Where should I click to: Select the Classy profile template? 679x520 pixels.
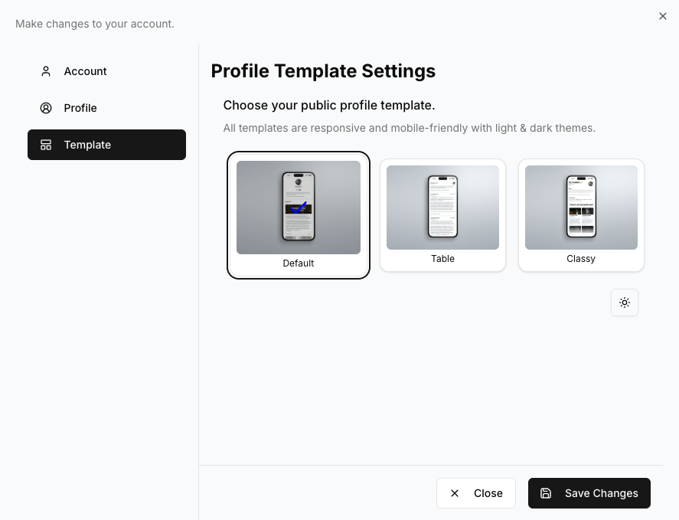point(581,214)
